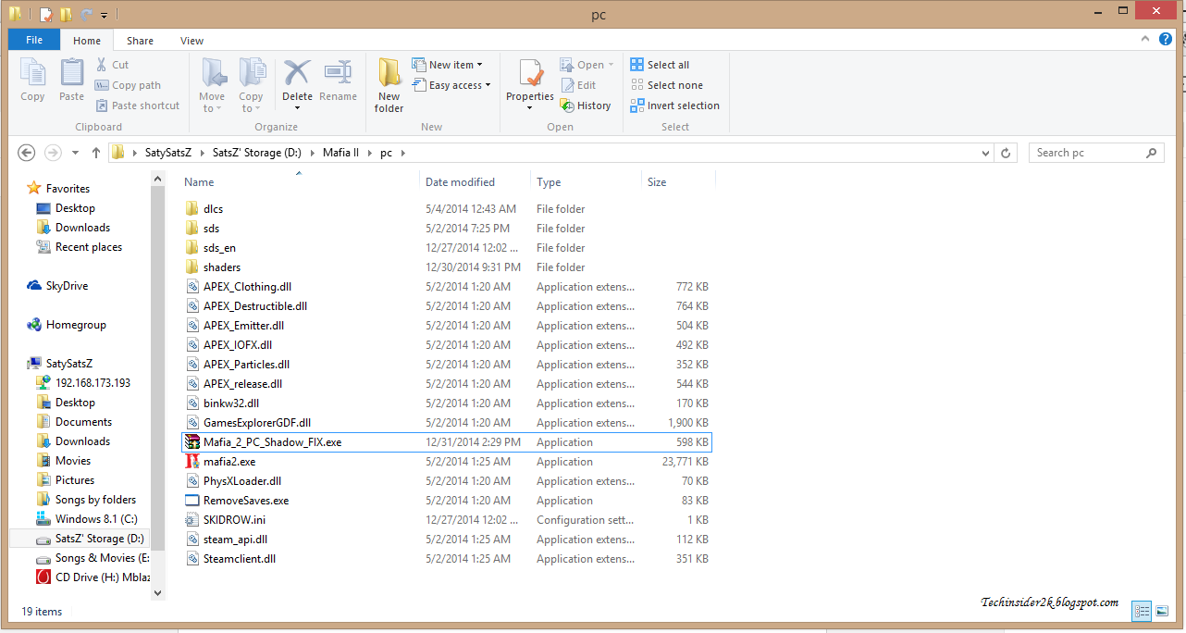Open Recent places in sidebar
The width and height of the screenshot is (1186, 633).
(88, 247)
